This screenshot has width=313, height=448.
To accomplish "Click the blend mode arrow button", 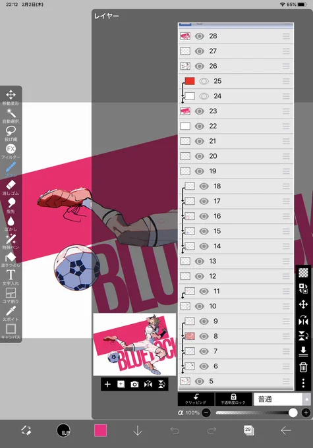I will click(306, 399).
